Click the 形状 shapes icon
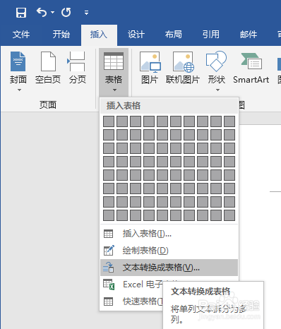The image size is (281, 329). click(x=216, y=61)
